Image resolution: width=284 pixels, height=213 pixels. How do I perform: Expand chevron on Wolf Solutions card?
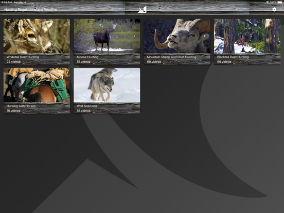[x=134, y=85]
